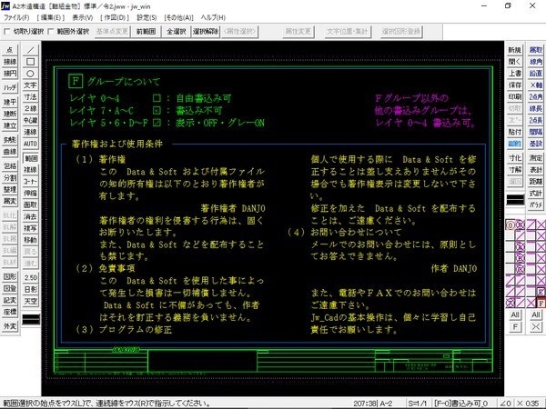Open the 編集(E) menu
546x409 pixels.
tap(50, 17)
